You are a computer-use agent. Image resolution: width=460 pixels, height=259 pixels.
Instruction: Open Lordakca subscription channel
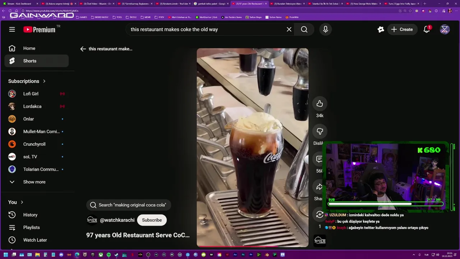36,106
